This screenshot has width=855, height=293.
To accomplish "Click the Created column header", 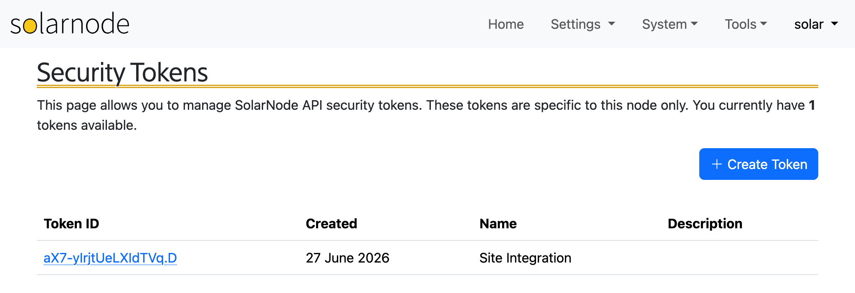I will click(331, 224).
